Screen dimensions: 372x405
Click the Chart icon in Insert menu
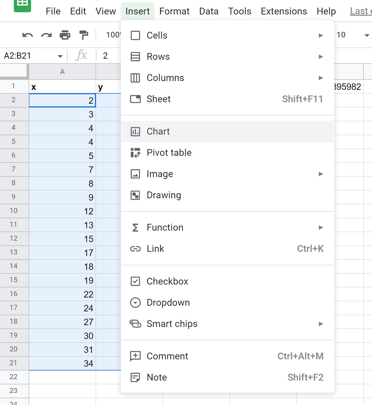(135, 131)
